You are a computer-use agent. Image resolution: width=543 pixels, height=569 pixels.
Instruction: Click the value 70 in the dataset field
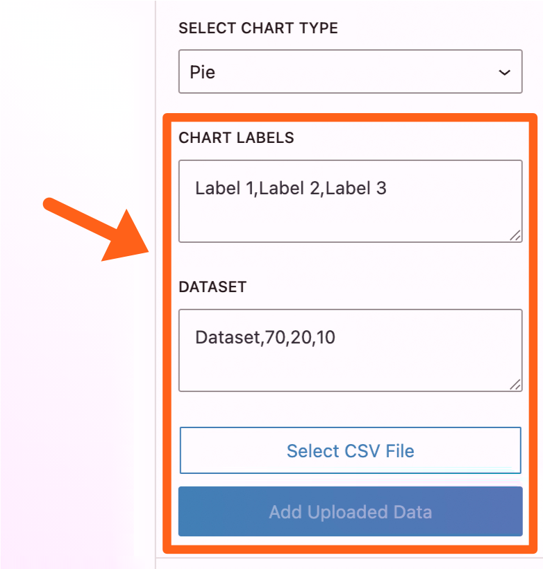(274, 338)
